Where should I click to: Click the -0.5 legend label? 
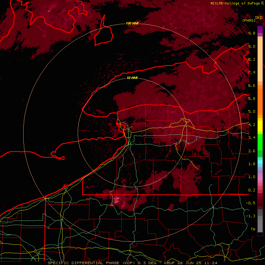251,203
